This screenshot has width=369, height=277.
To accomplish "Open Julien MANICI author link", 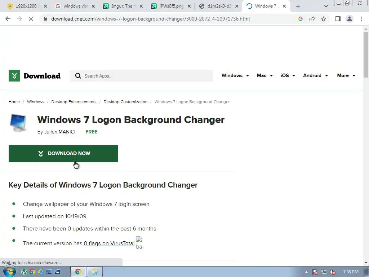I will [60, 132].
